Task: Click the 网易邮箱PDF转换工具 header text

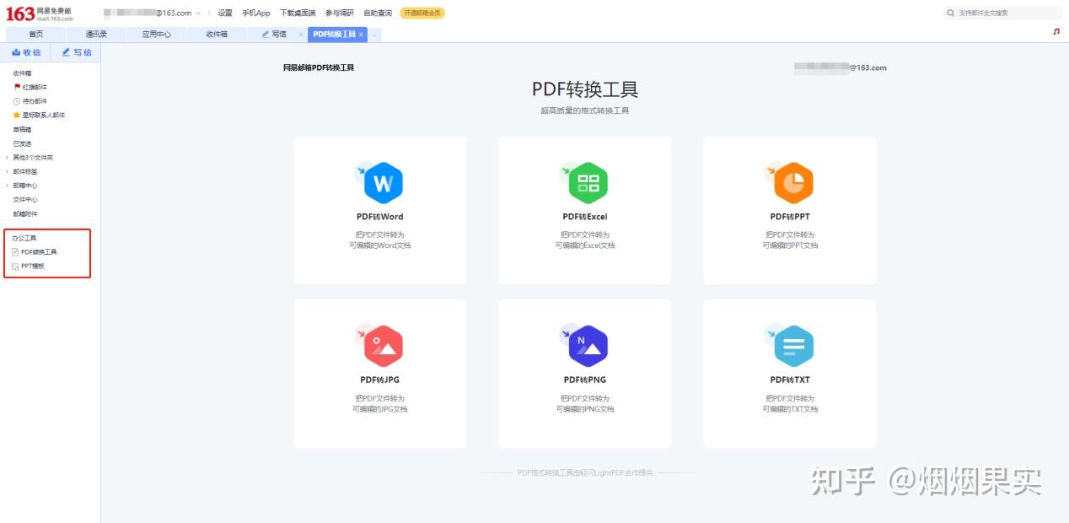Action: tap(319, 67)
